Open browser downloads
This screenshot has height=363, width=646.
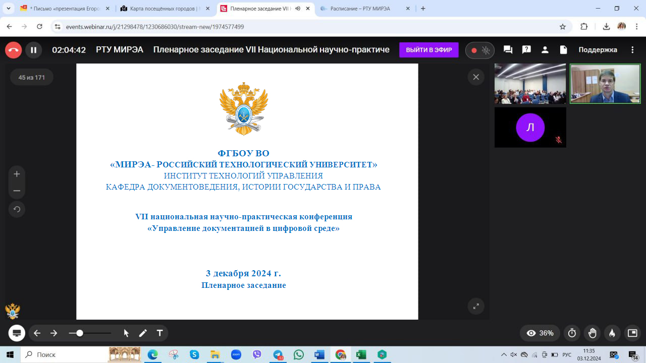[607, 27]
